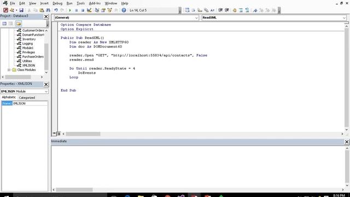350x197 pixels.
Task: Click the Copy toolbar icon
Action: (35, 10)
